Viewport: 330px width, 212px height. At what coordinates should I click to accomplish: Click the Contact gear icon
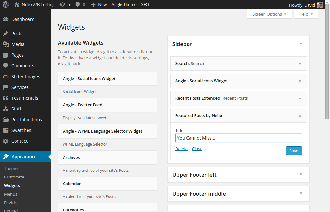tap(6, 141)
